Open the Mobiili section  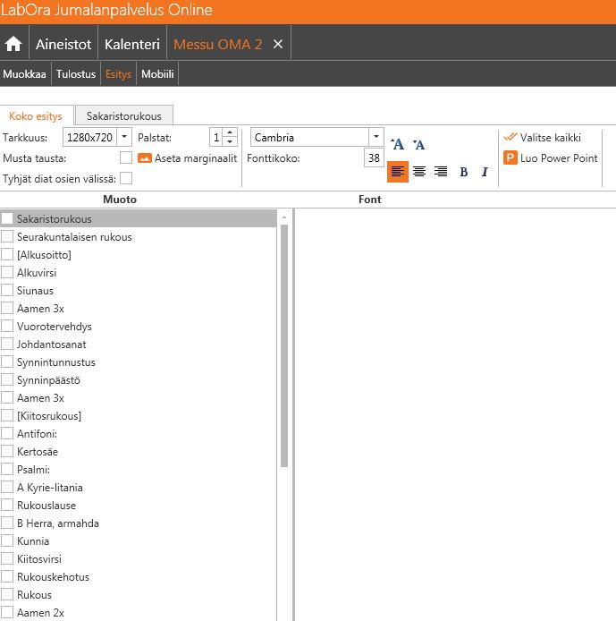point(157,74)
